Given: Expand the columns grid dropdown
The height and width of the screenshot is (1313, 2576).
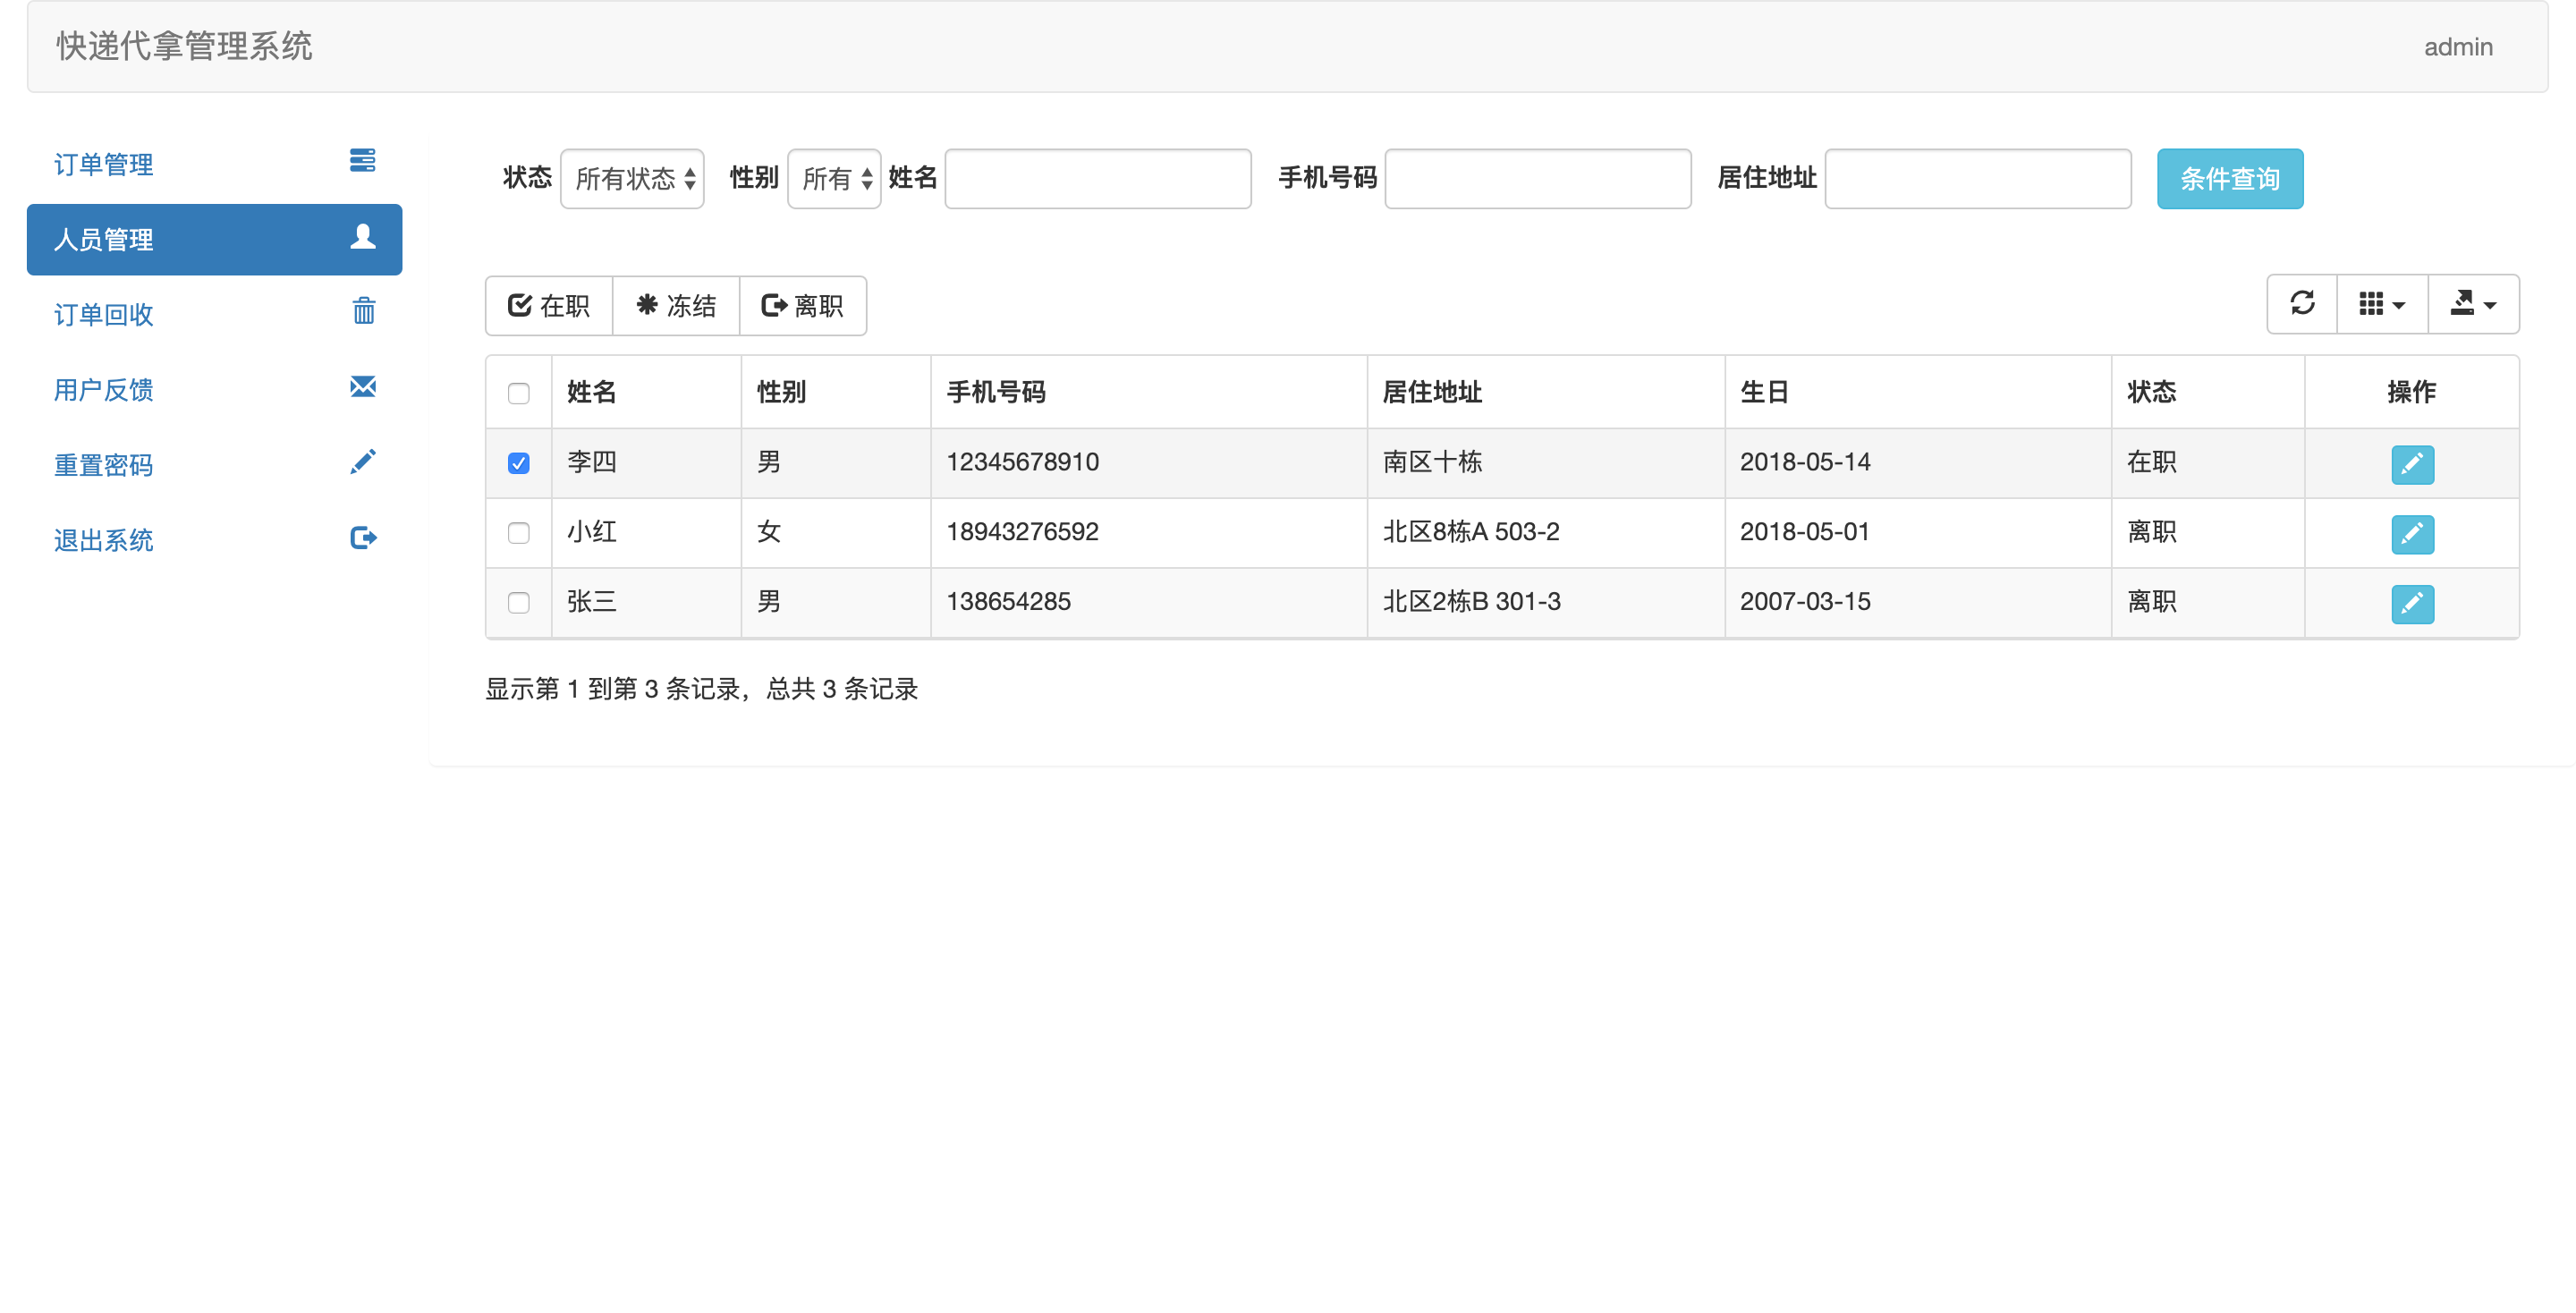Looking at the screenshot, I should (2381, 304).
